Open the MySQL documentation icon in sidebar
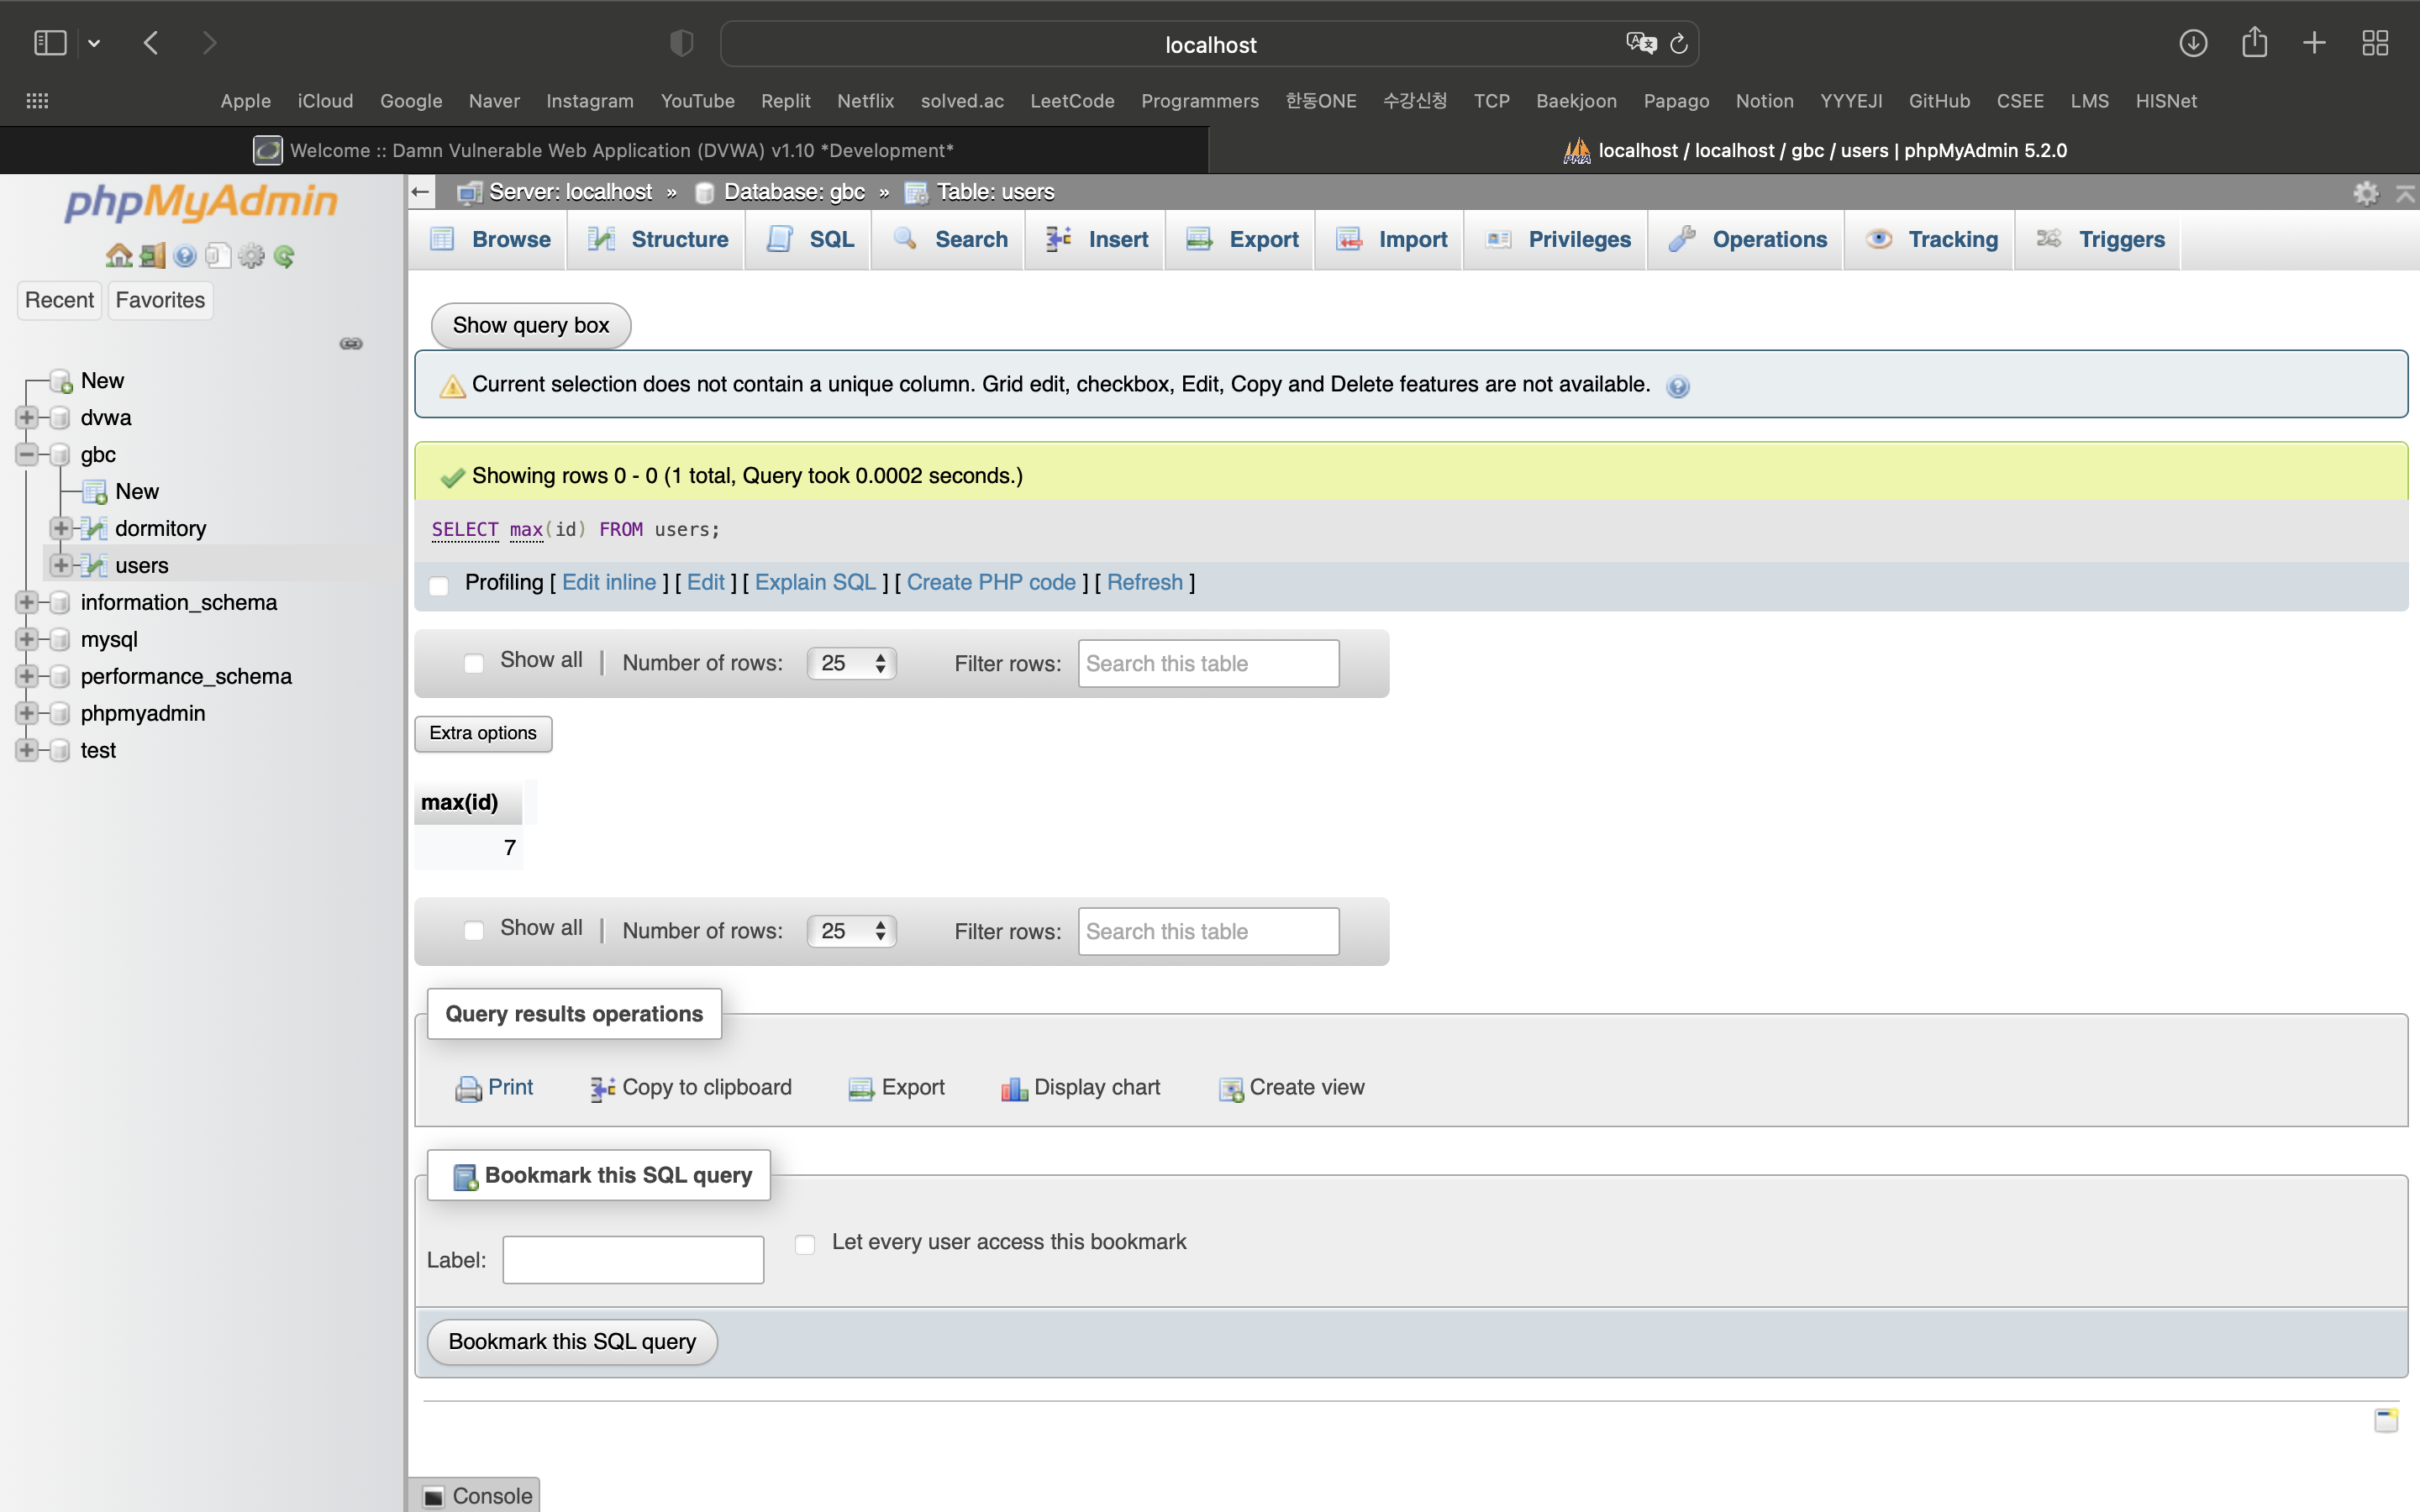Viewport: 2420px width, 1512px height. [217, 256]
